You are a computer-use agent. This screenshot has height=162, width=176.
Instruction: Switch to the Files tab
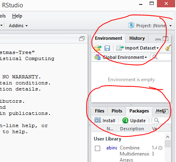[x=99, y=111]
